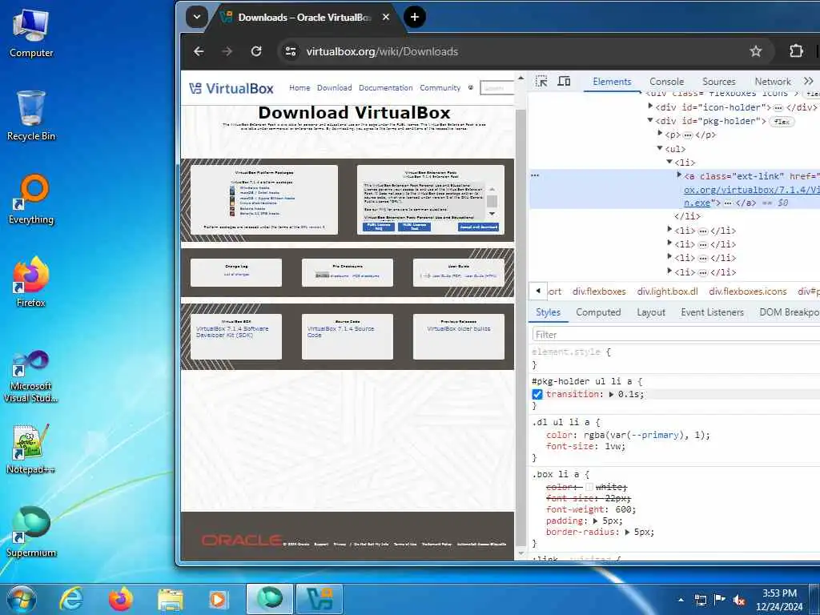Open the Computed styles tab
820x615 pixels.
pos(598,312)
